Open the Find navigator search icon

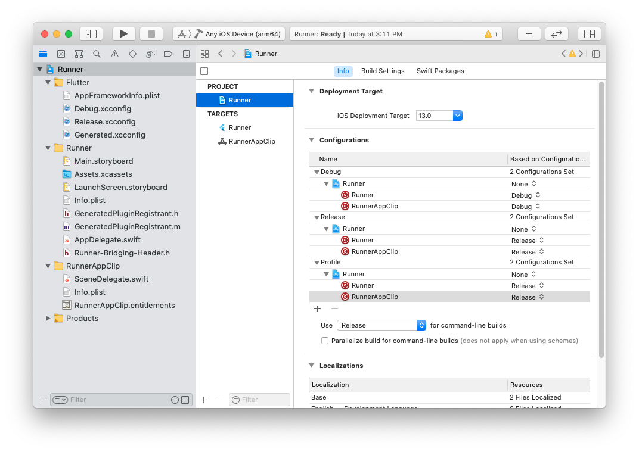[97, 54]
